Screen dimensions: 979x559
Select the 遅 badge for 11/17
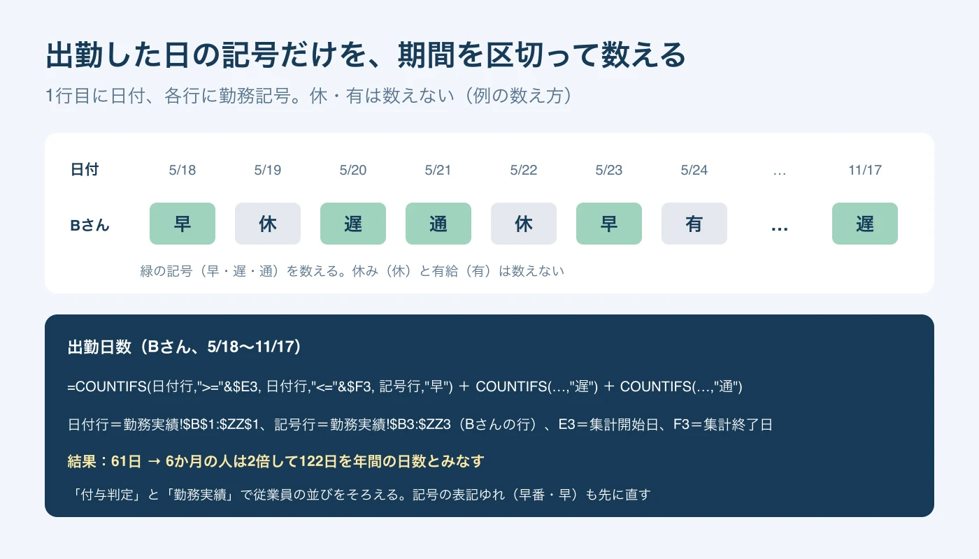[x=865, y=224]
